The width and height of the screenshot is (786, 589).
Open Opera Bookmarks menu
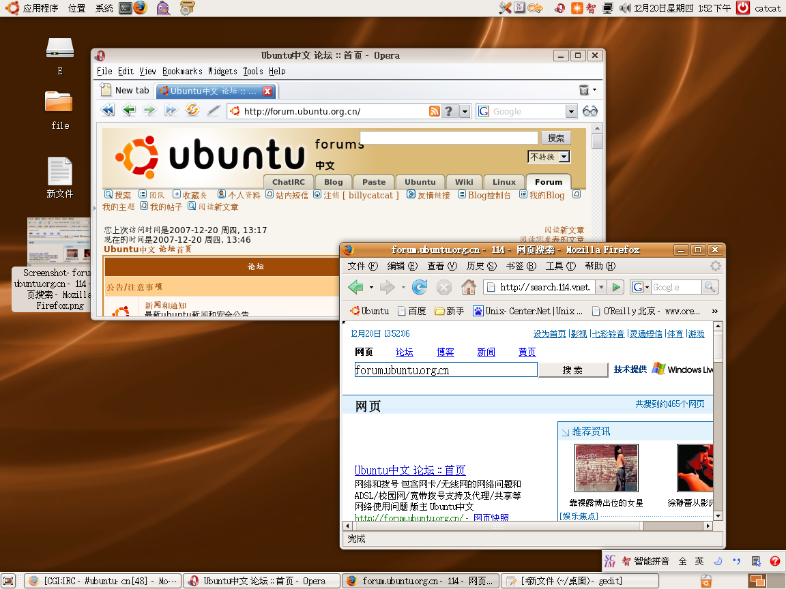(182, 71)
